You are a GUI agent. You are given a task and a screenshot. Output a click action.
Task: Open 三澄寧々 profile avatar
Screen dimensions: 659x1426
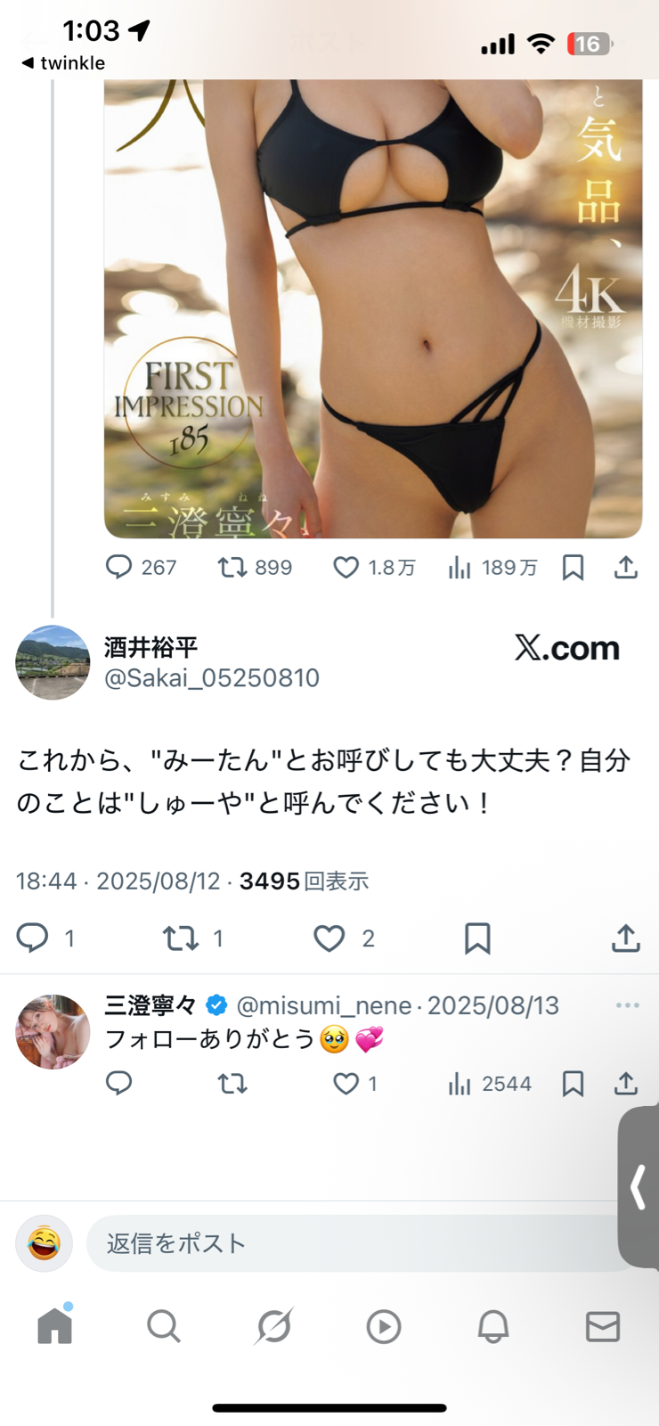coord(53,1032)
